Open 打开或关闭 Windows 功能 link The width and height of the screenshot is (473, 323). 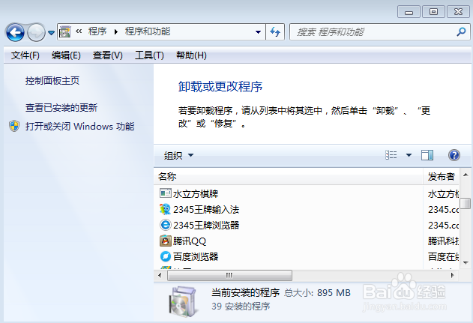[x=79, y=127]
